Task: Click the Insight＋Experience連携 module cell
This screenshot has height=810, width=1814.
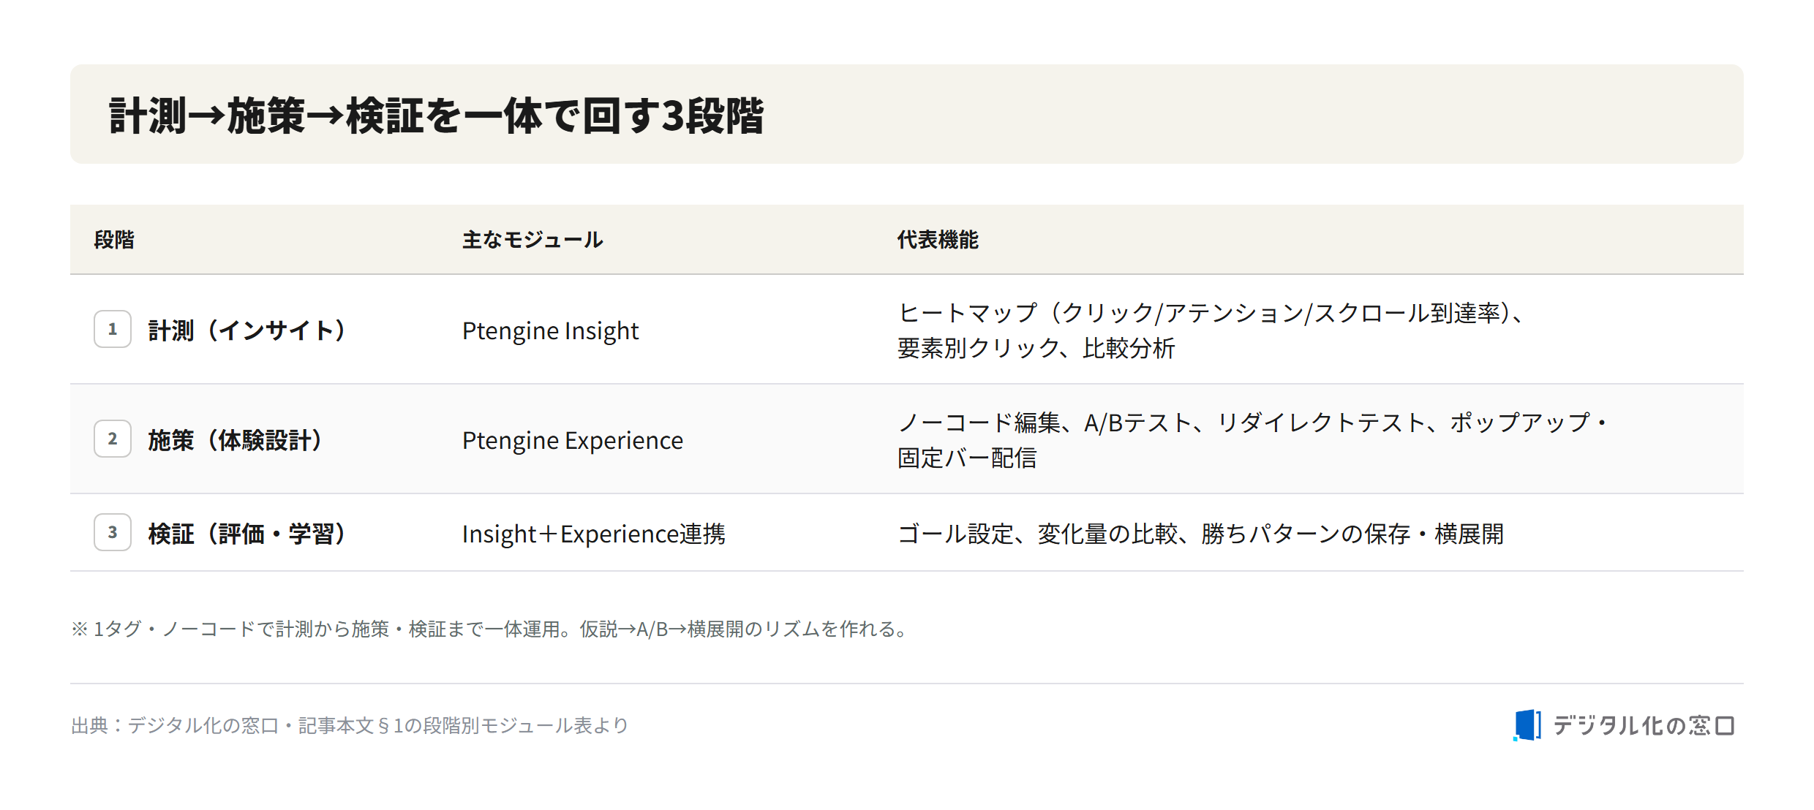Action: [x=593, y=534]
